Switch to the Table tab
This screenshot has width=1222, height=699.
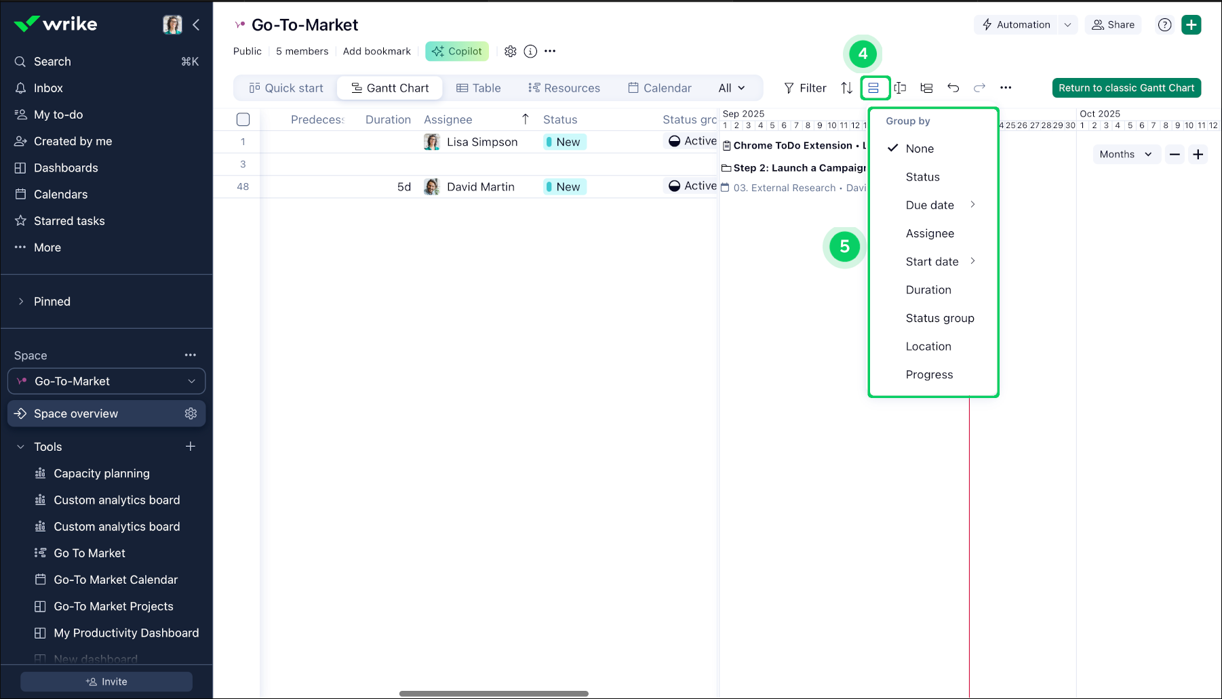pos(479,87)
